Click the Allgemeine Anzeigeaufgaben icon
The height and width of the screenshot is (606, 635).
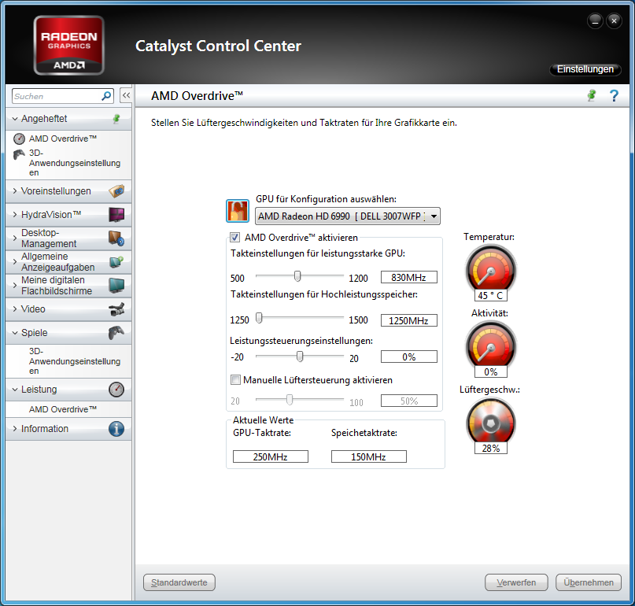tap(116, 261)
